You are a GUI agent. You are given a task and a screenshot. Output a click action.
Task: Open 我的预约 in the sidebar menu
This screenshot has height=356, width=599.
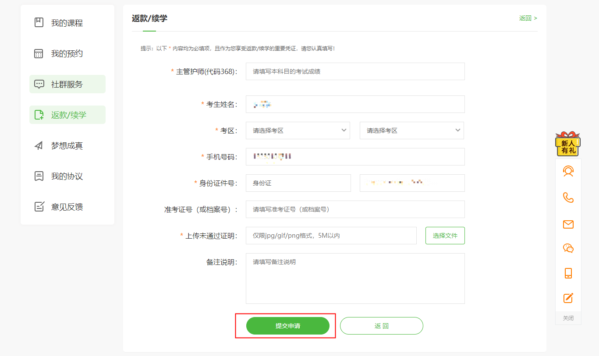(x=67, y=53)
